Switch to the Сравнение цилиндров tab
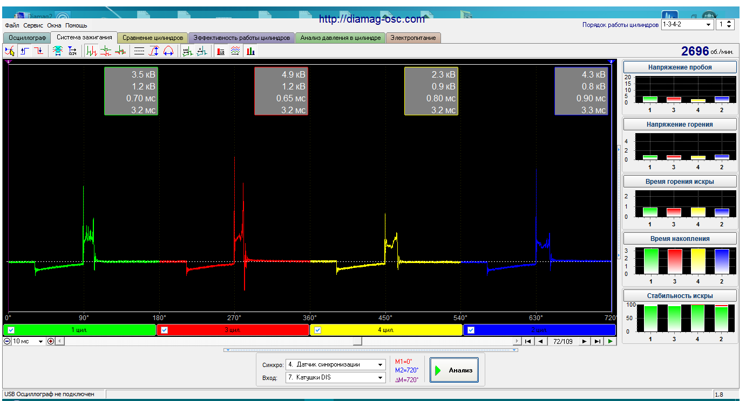This screenshot has width=746, height=401. click(153, 38)
